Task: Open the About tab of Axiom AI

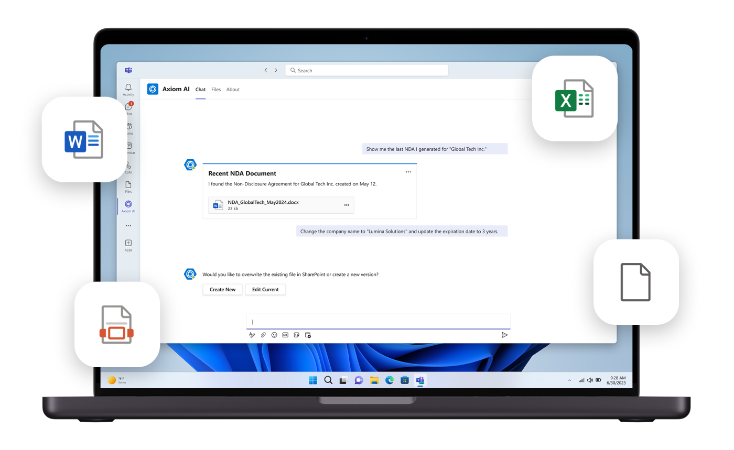Action: point(233,90)
